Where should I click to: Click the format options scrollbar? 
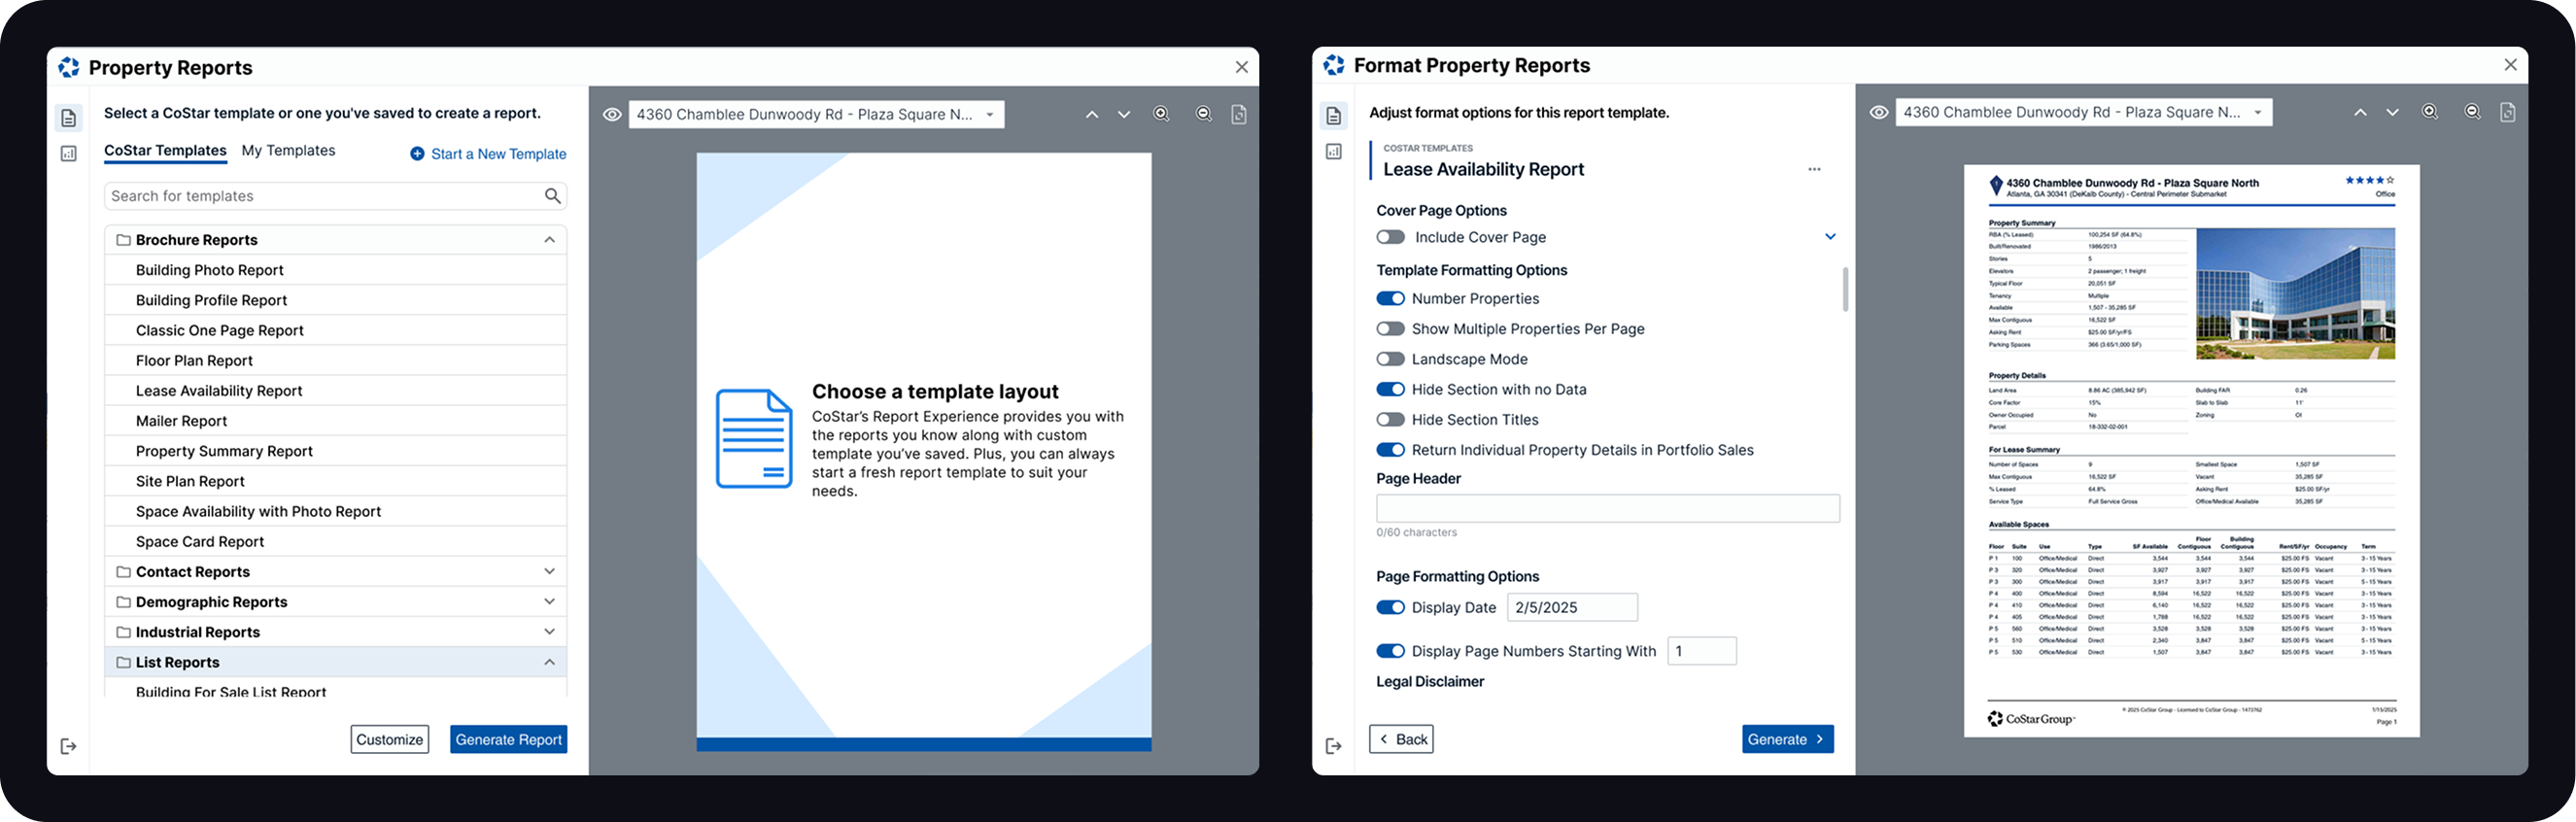(x=1845, y=289)
